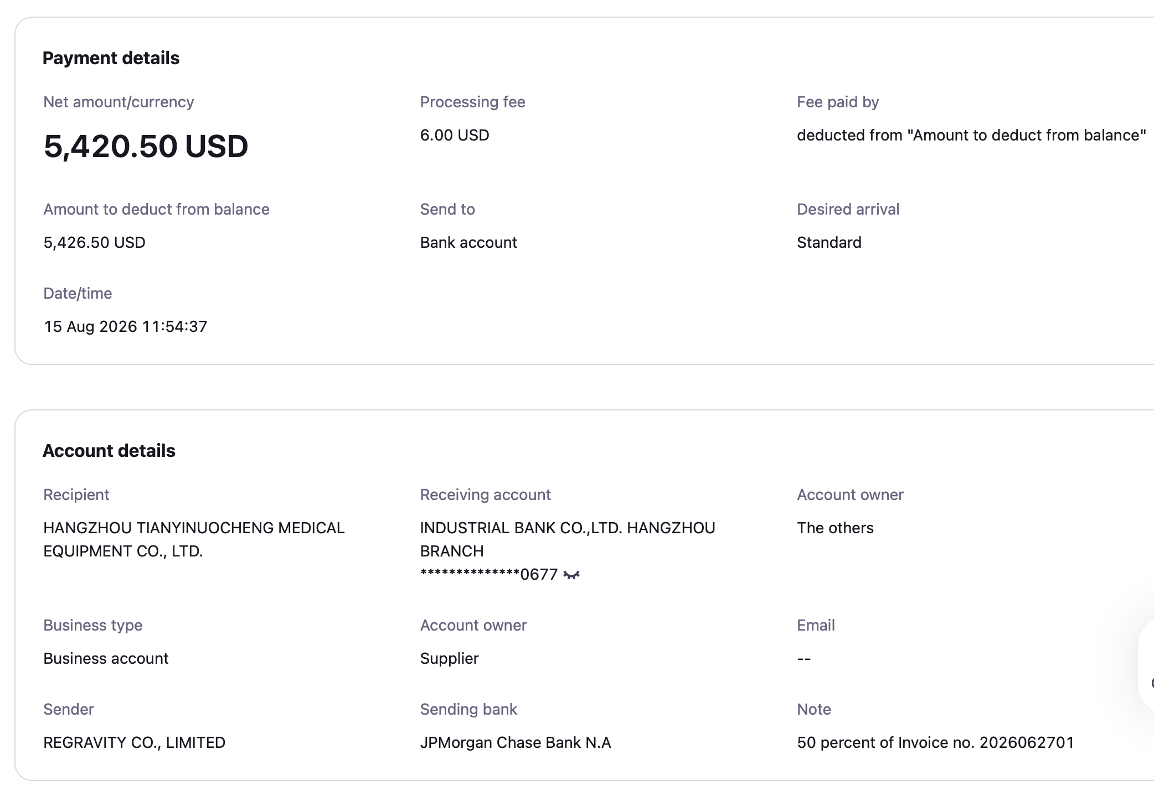Click the INDUSTRIAL BANK receiving account name
This screenshot has width=1154, height=791.
(x=568, y=539)
